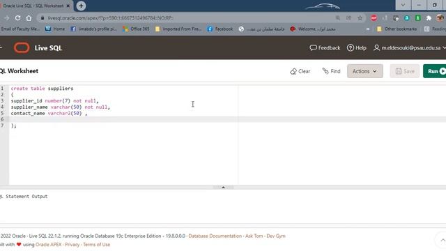
Task: Open Find in the worksheet
Action: [331, 71]
